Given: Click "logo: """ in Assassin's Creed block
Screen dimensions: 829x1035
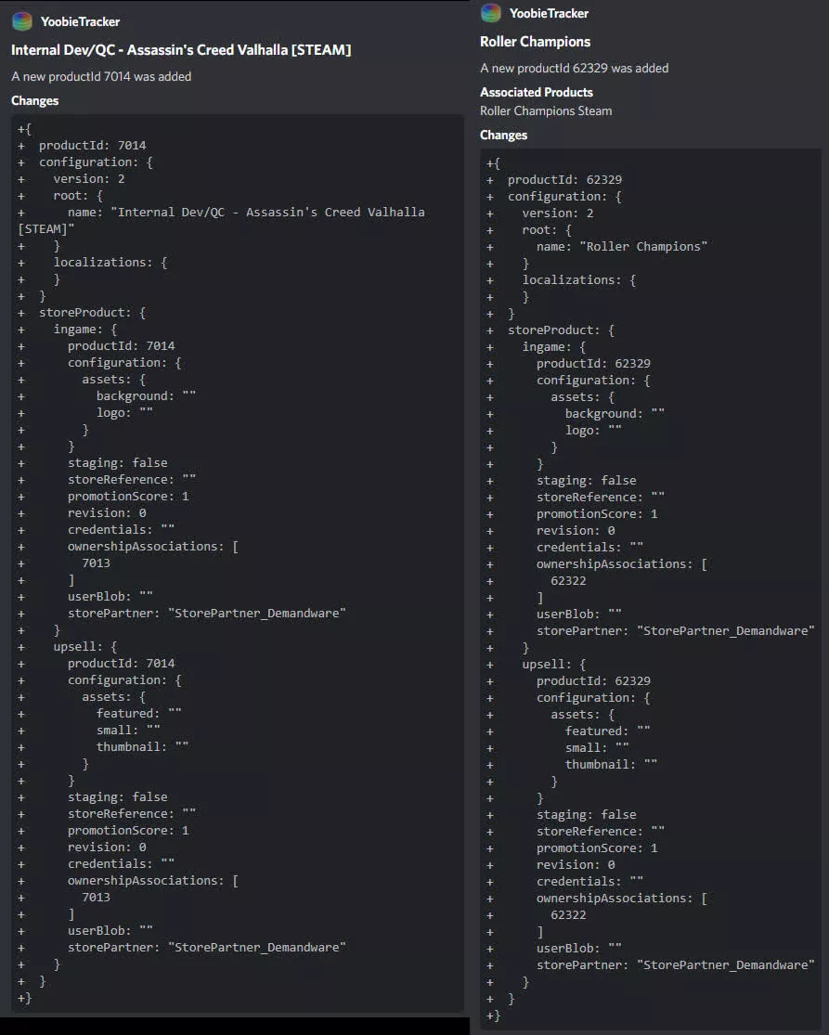Looking at the screenshot, I should (124, 413).
